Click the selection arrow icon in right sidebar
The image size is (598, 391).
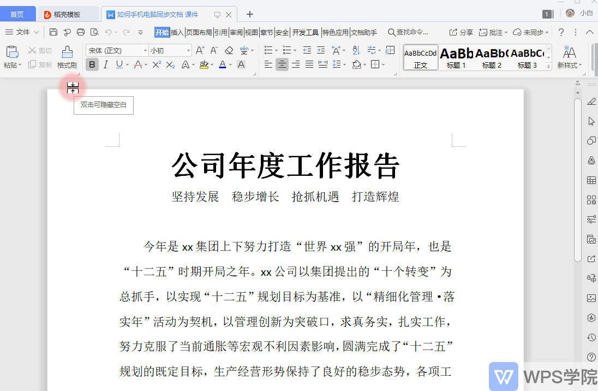pyautogui.click(x=591, y=121)
